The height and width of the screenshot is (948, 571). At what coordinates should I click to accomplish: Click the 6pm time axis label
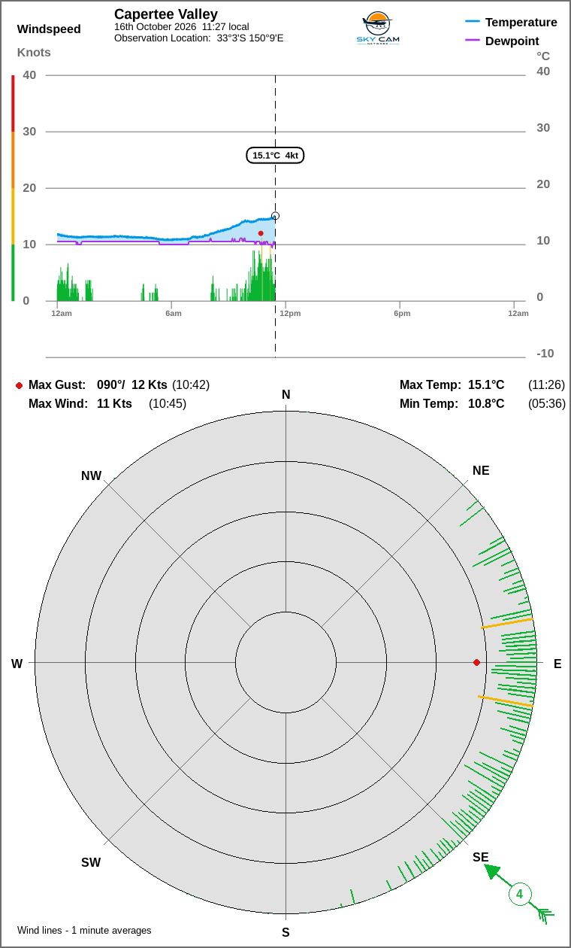[402, 313]
